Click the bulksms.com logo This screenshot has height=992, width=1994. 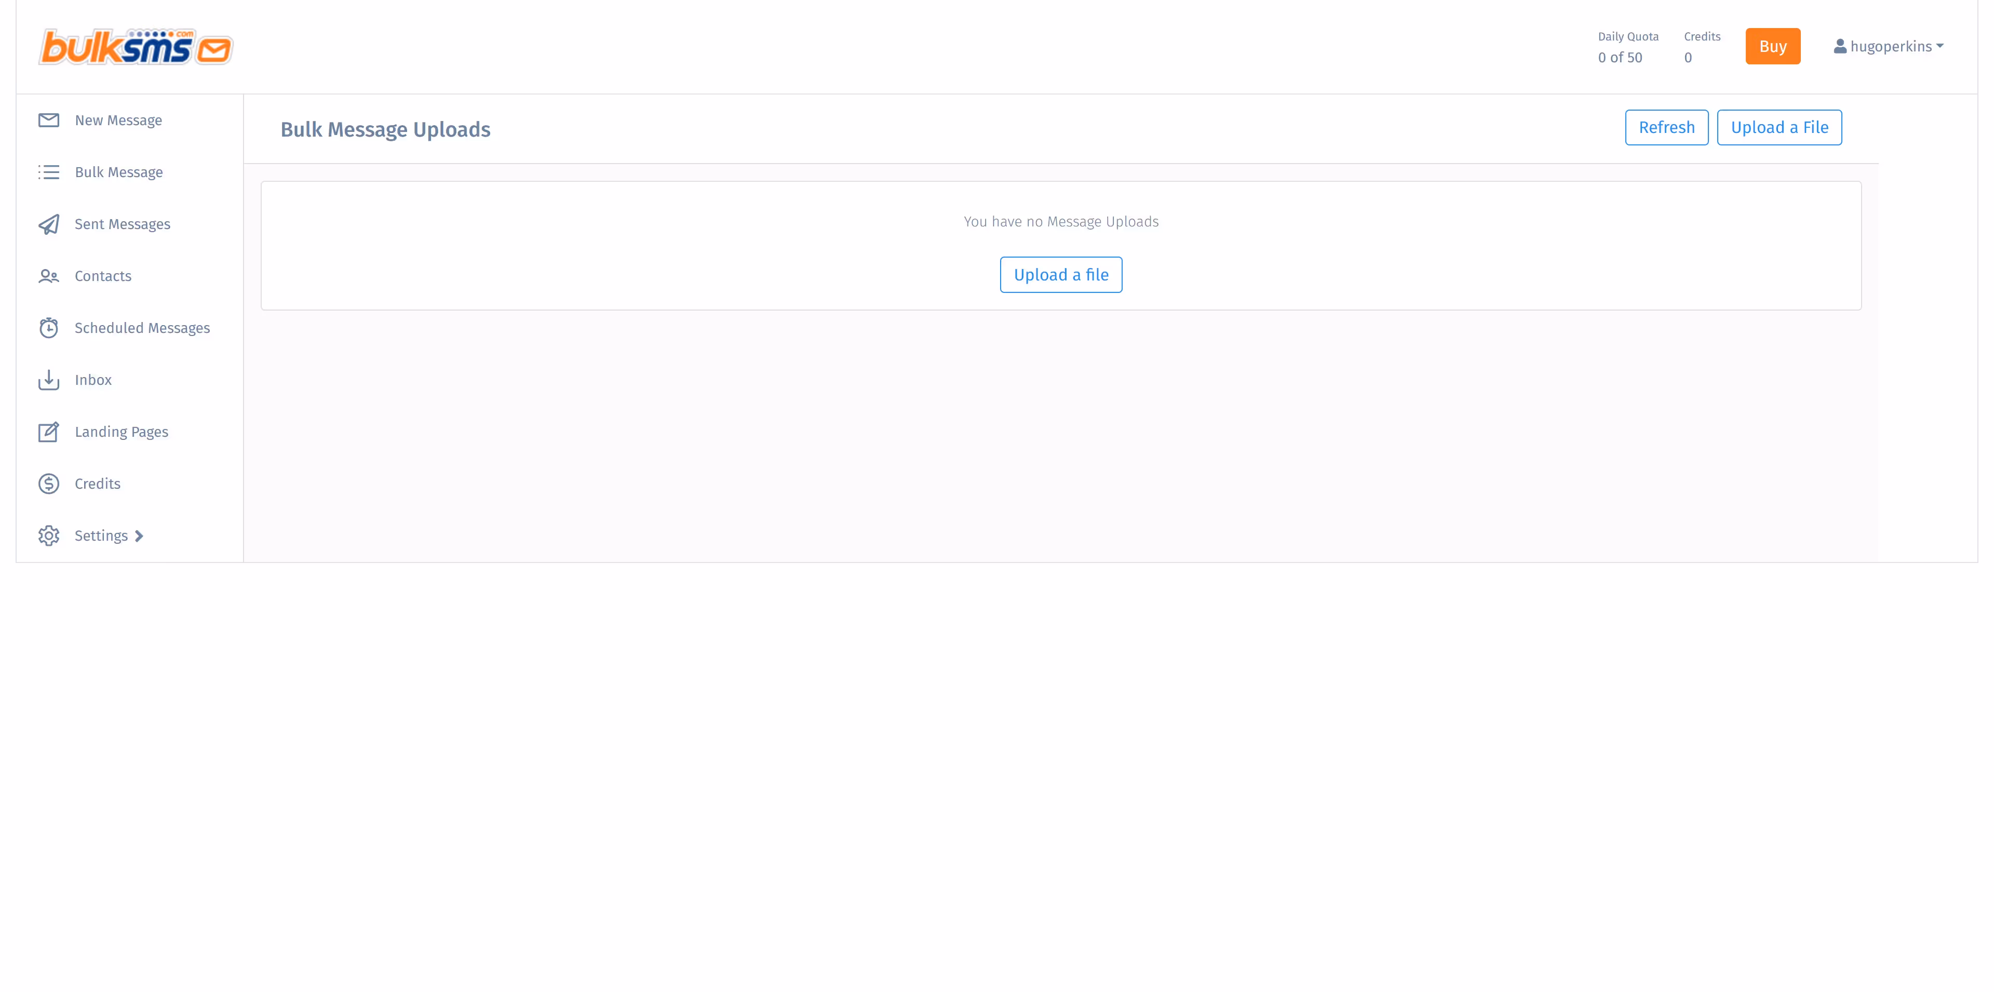pyautogui.click(x=136, y=46)
